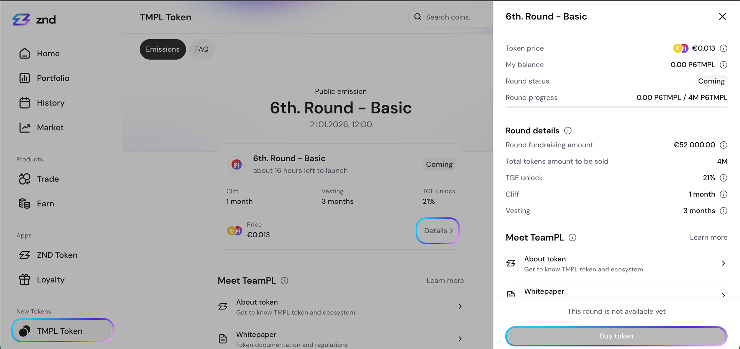
Task: Click the Round progress bar
Action: point(616,107)
